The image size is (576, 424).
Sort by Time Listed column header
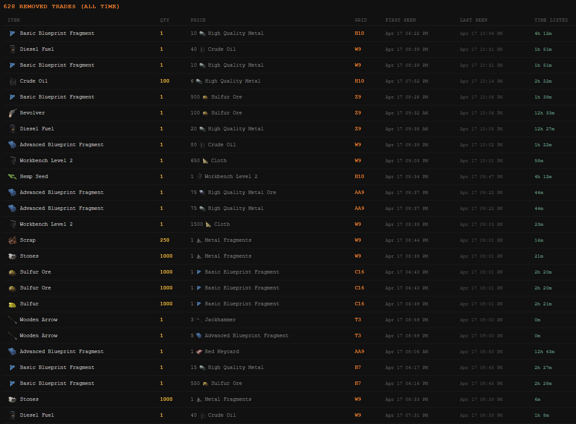pyautogui.click(x=551, y=20)
